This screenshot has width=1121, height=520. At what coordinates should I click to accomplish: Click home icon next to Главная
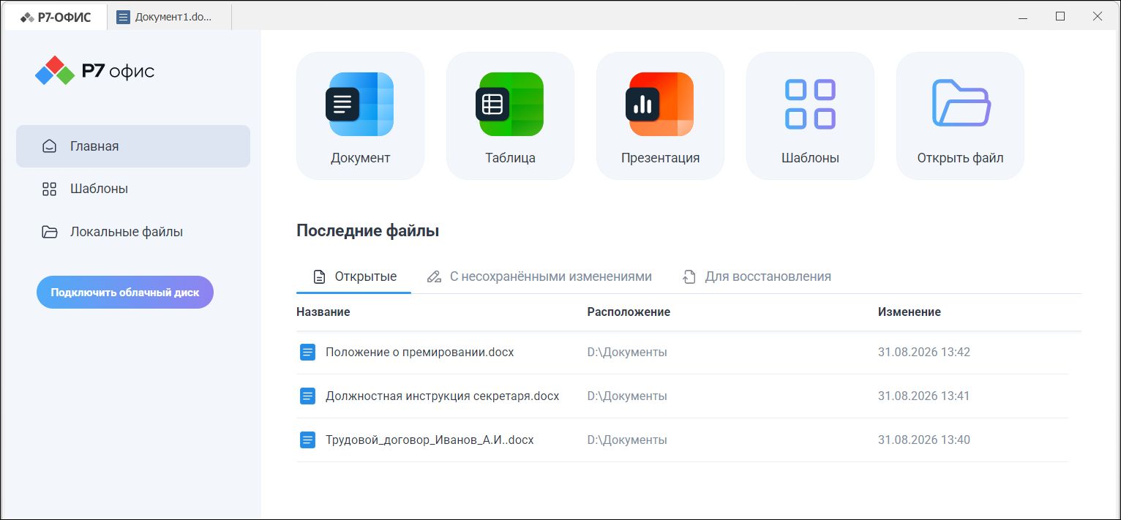click(49, 146)
